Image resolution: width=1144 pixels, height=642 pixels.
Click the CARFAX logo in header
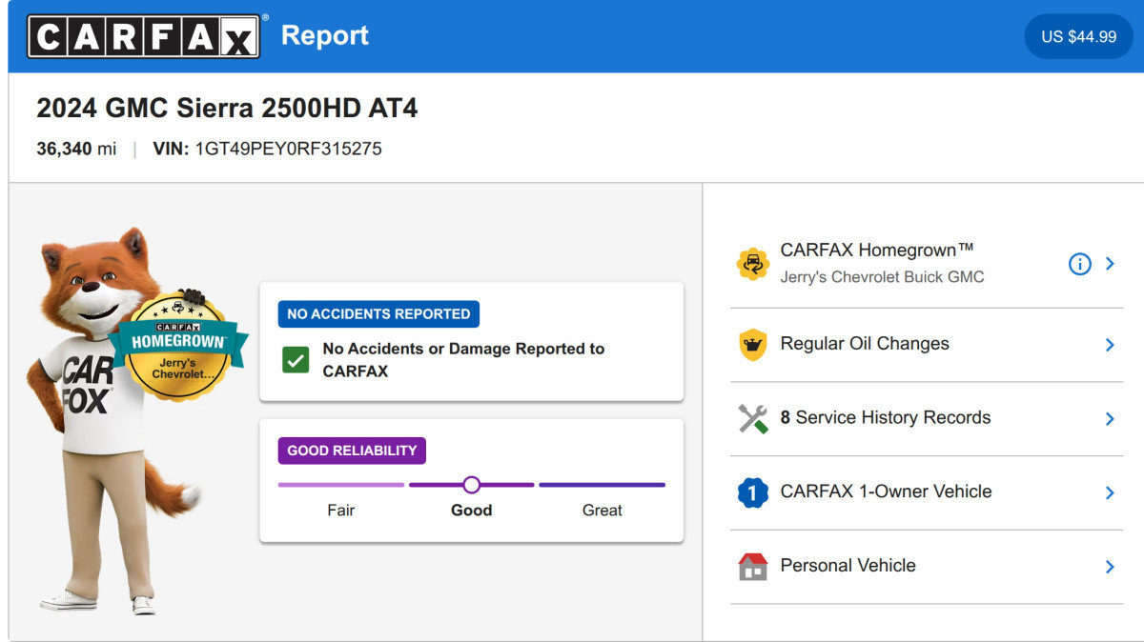click(x=143, y=36)
